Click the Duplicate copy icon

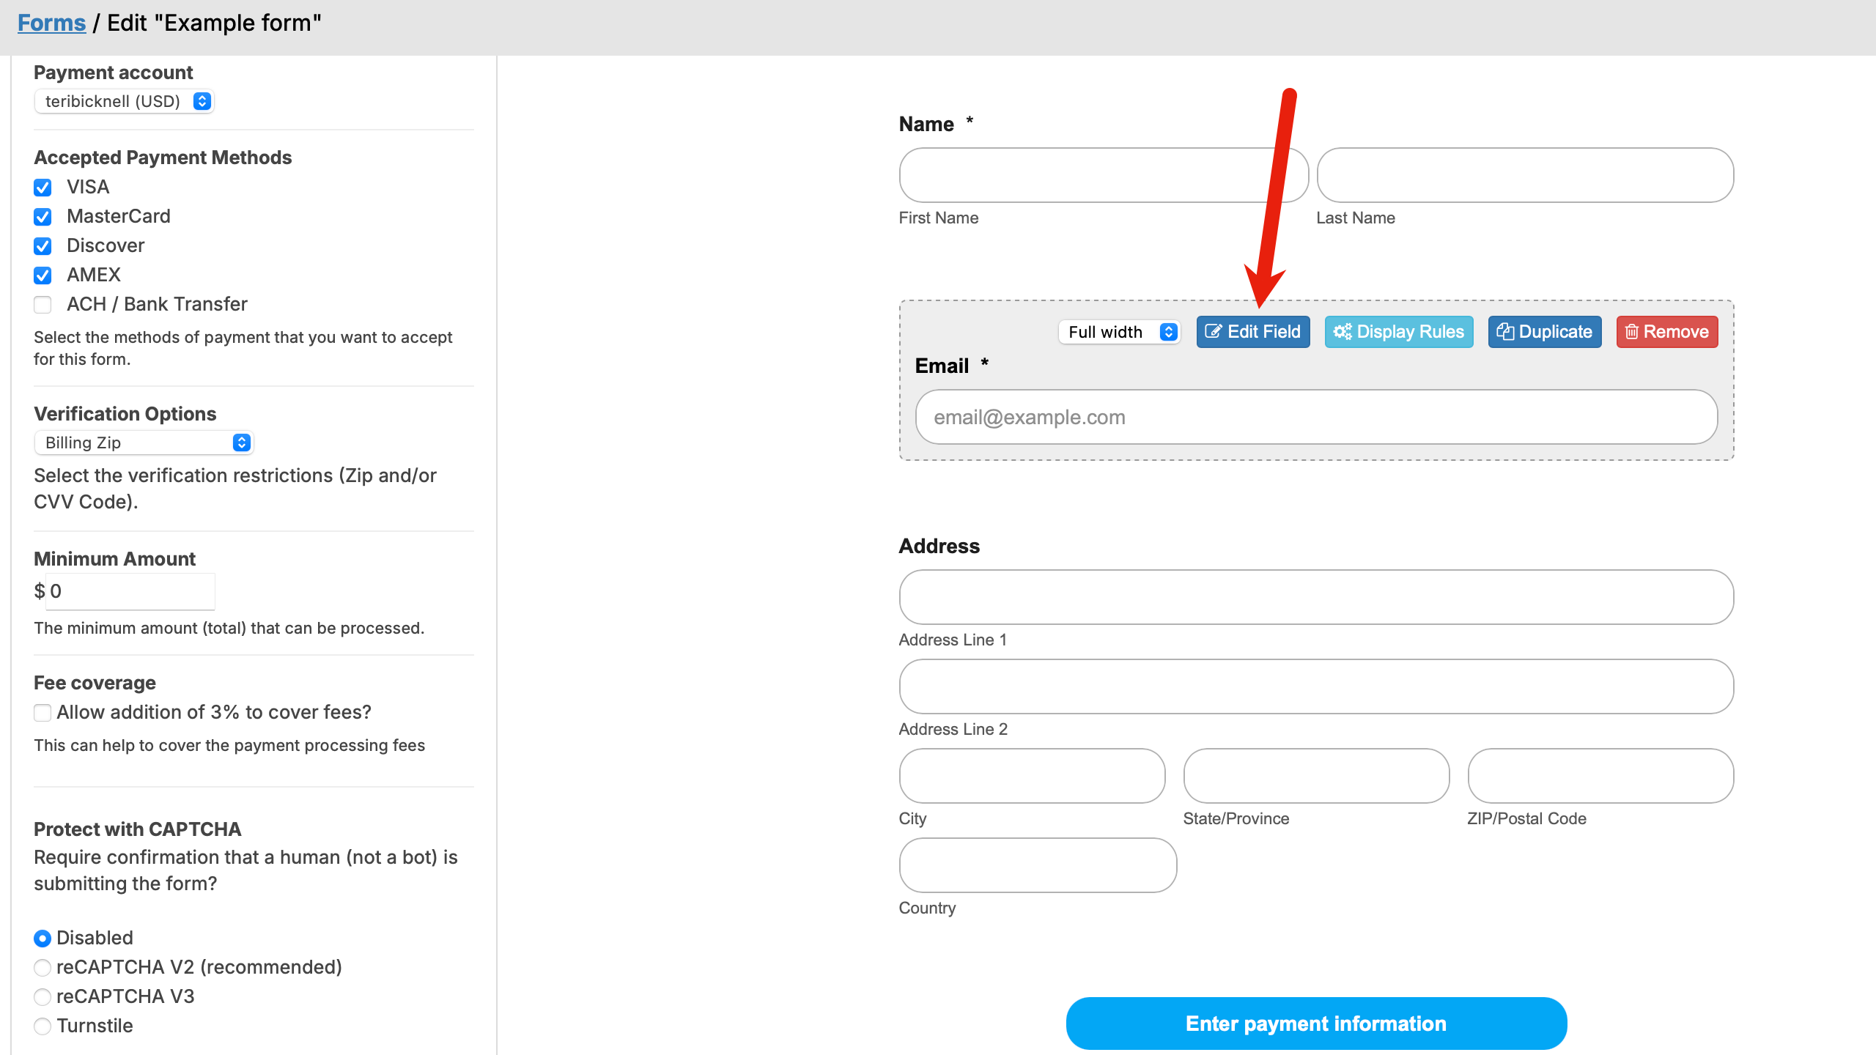coord(1505,332)
